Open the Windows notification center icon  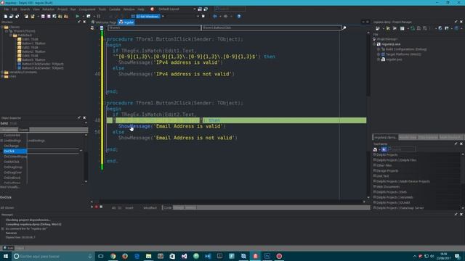(458, 256)
